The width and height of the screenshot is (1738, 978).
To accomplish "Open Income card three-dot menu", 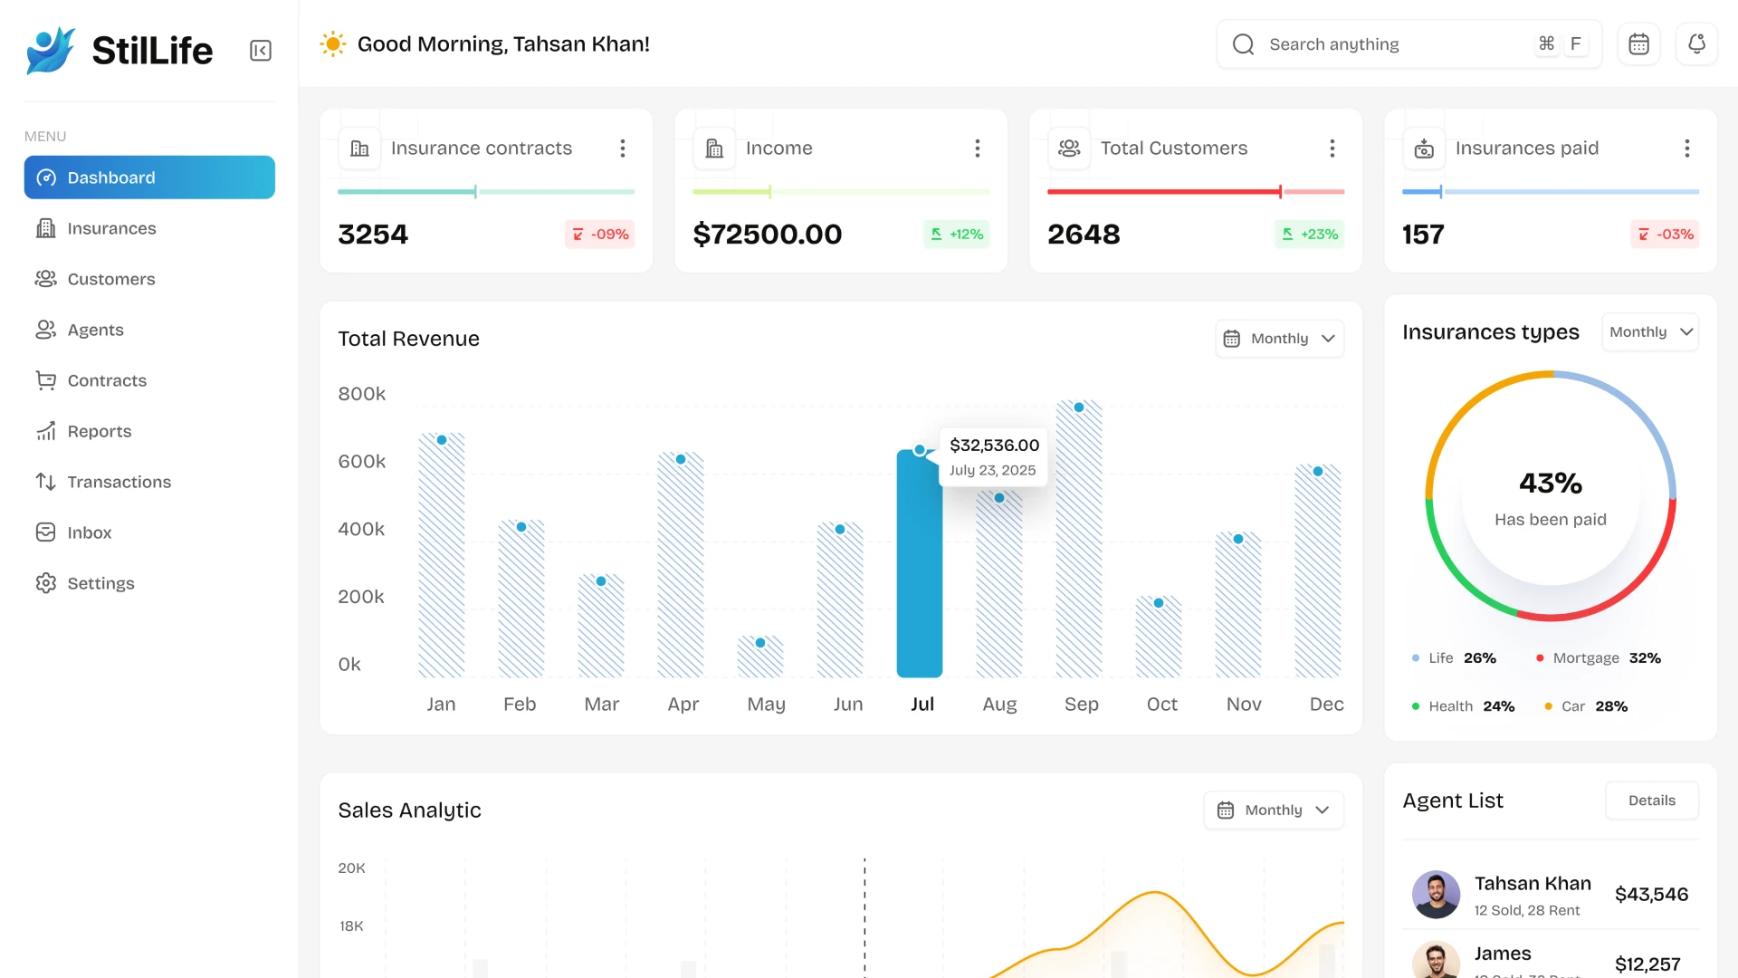I will pyautogui.click(x=978, y=149).
